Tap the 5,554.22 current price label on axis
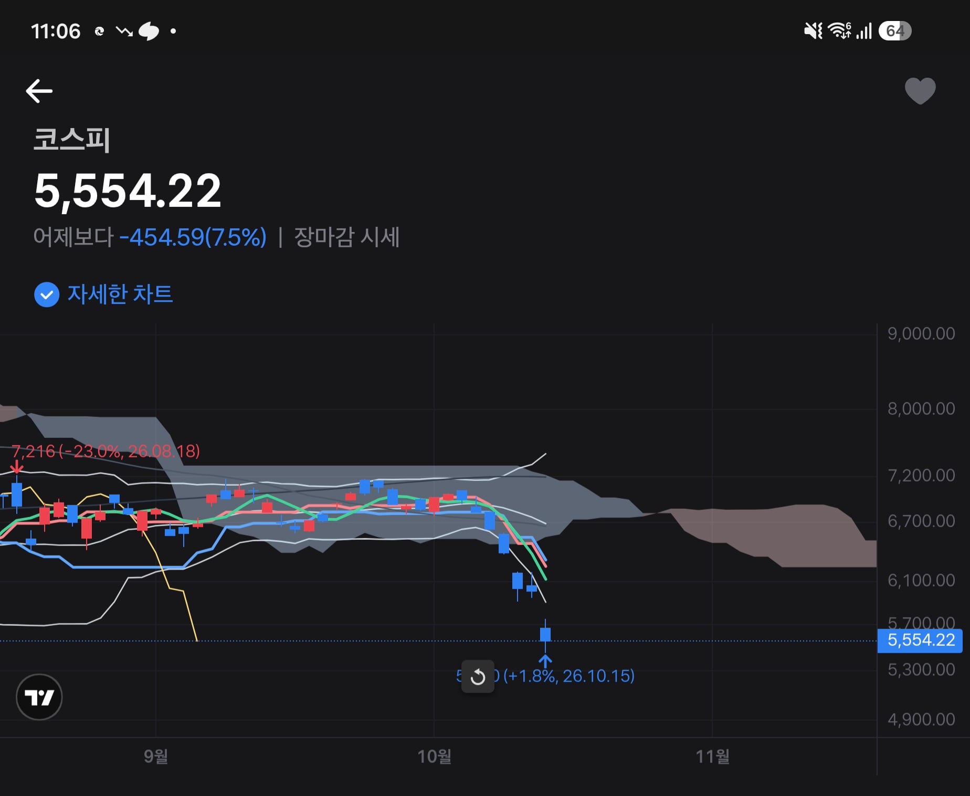The width and height of the screenshot is (970, 796). [x=920, y=641]
